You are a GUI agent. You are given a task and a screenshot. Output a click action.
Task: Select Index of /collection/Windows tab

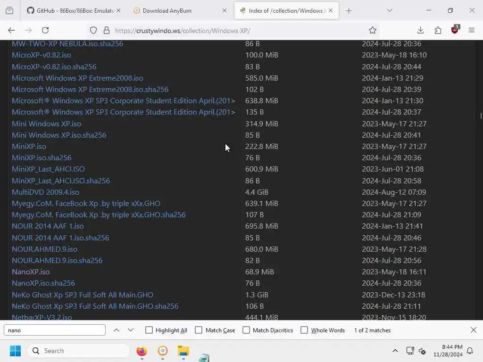tap(286, 11)
